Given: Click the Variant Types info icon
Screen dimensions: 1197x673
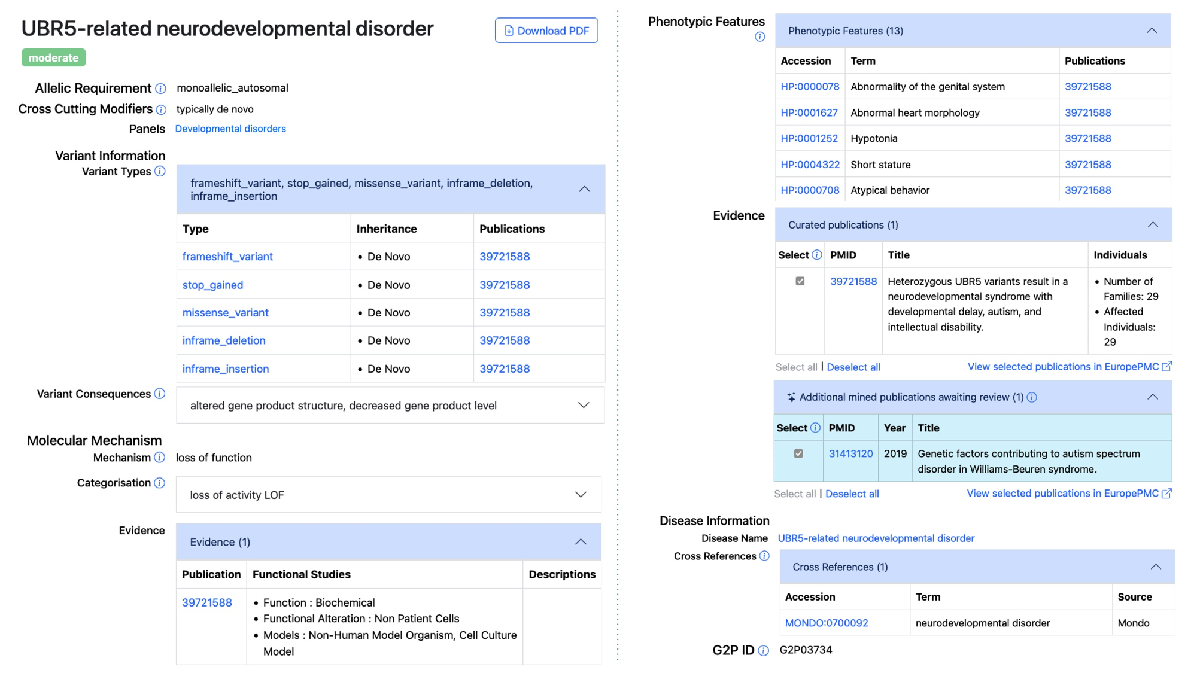Looking at the screenshot, I should click(x=160, y=172).
